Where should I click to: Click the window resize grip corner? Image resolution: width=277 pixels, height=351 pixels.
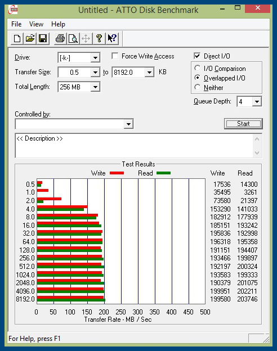pyautogui.click(x=266, y=339)
